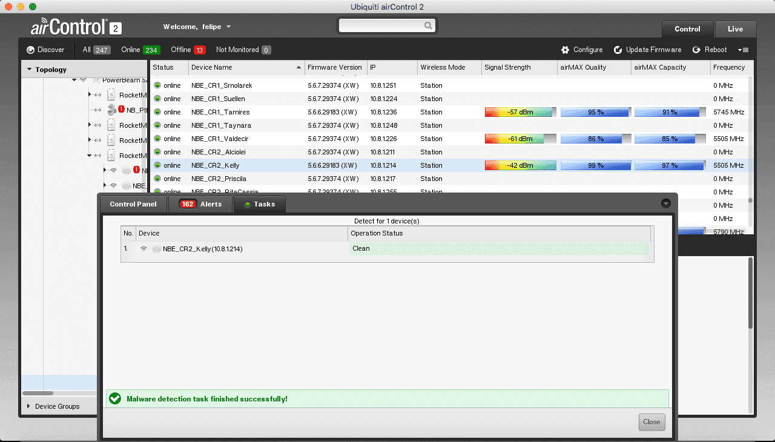
Task: Sort by Firmware Version column header
Action: 335,67
